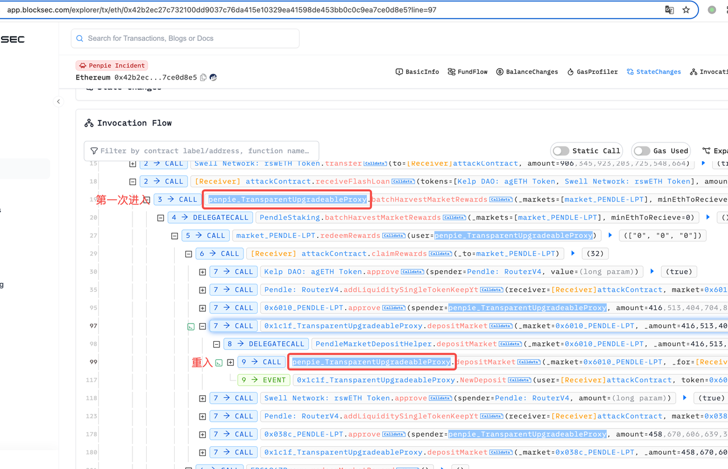
Task: View Calldata badge of claimRewards call
Action: [x=440, y=254]
